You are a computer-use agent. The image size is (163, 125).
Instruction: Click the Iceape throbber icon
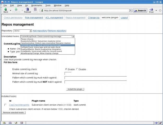pyautogui.click(x=160, y=10)
